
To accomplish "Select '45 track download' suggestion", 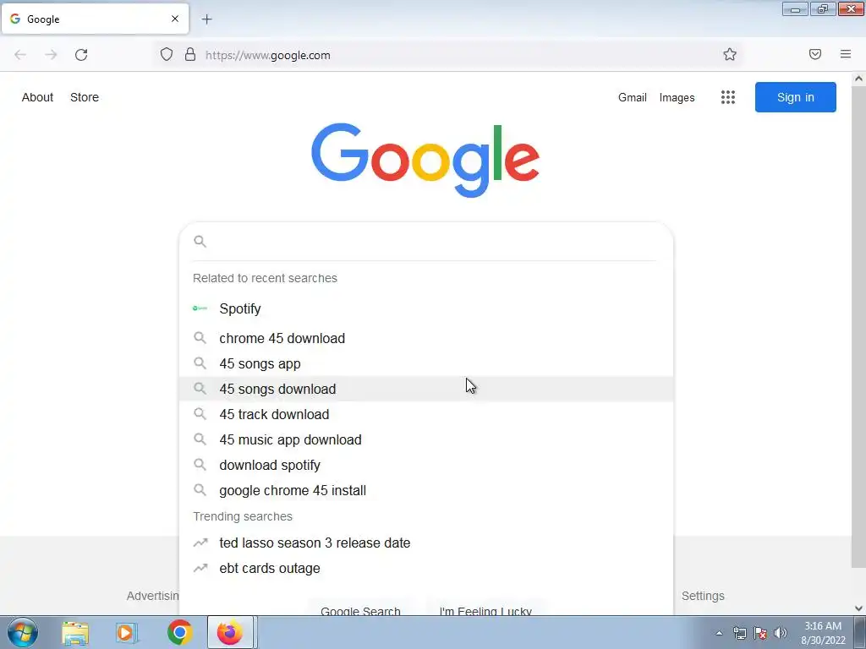I will click(426, 414).
